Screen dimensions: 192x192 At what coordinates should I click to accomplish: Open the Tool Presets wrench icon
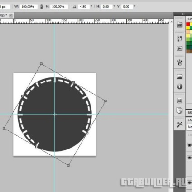pyautogui.click(x=179, y=125)
